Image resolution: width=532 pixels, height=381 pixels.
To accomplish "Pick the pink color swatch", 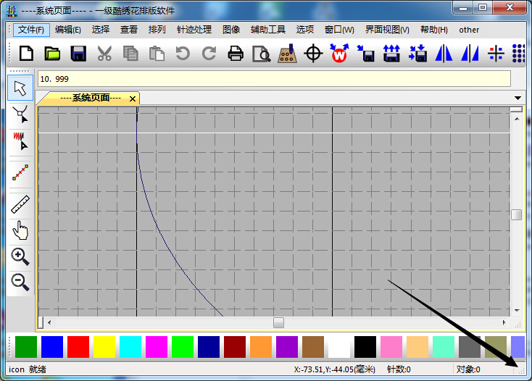I will pyautogui.click(x=391, y=347).
